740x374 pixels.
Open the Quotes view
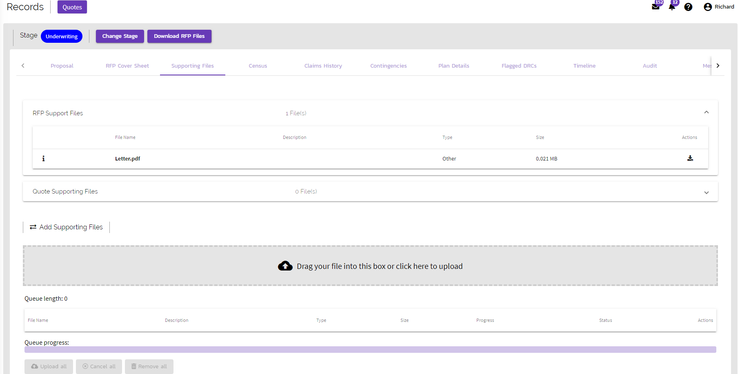click(72, 7)
